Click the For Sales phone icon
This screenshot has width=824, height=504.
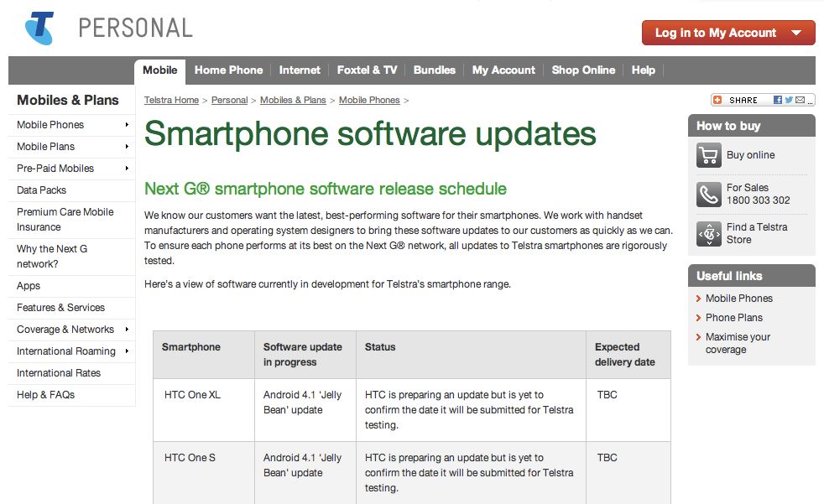pos(709,195)
